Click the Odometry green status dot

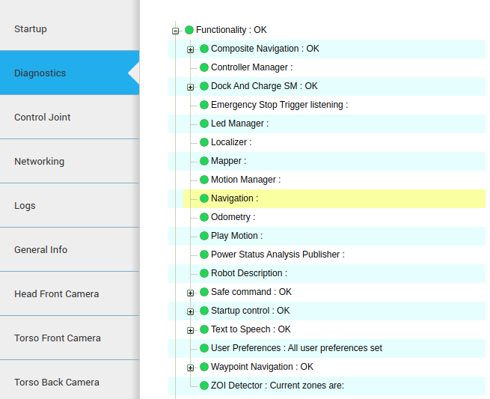tap(204, 217)
